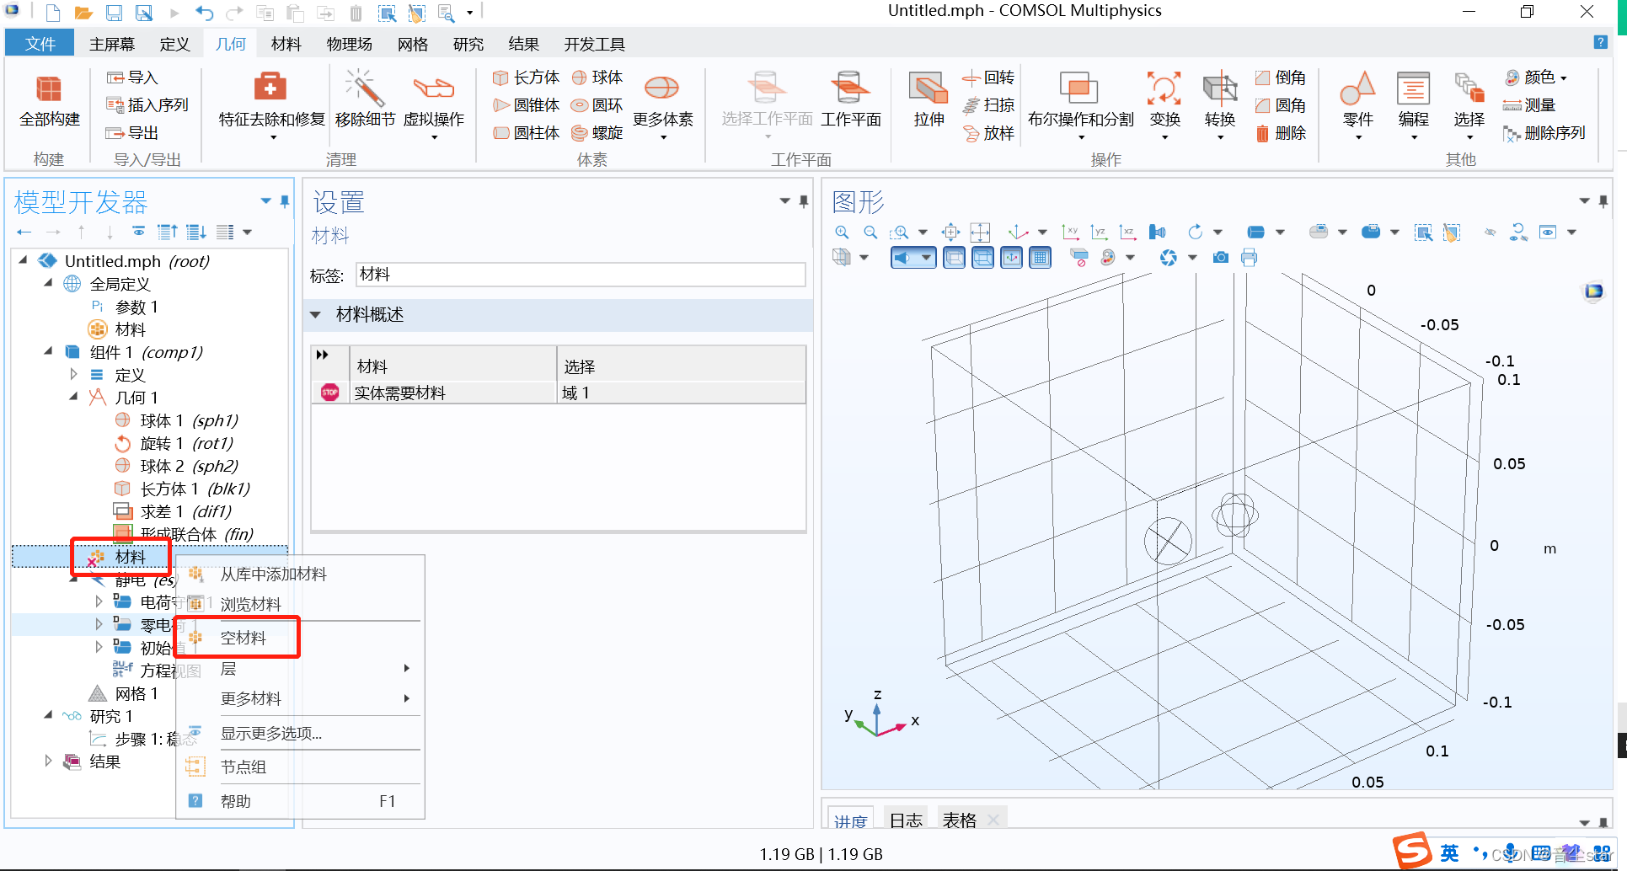Collapse the 几何 1 tree node
The height and width of the screenshot is (871, 1627).
[73, 397]
